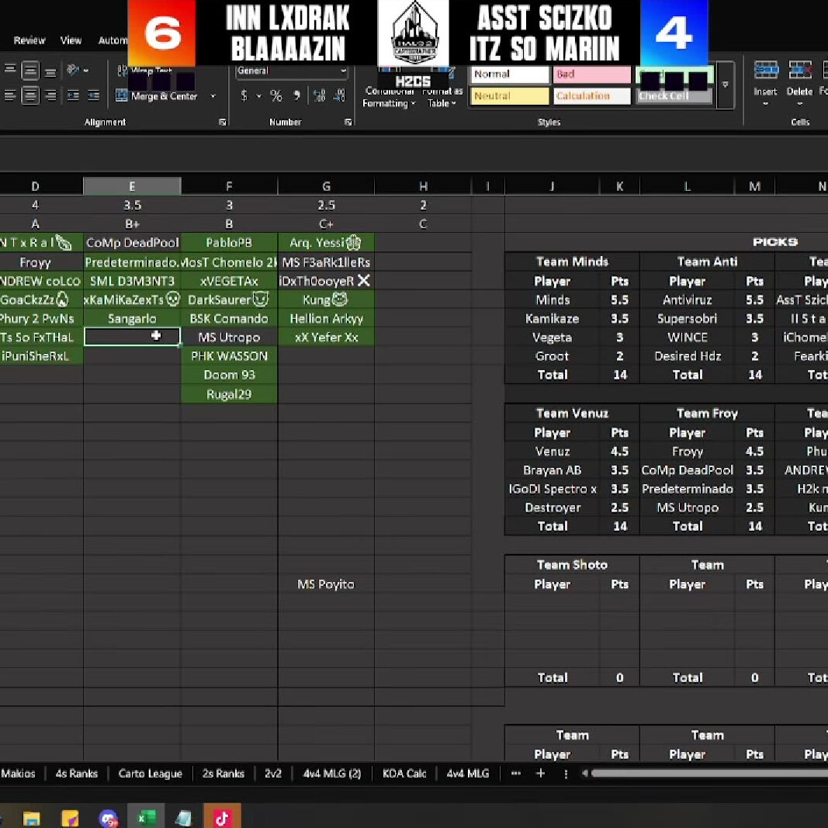This screenshot has height=828, width=828.
Task: Apply the Neutral cell style swatch
Action: pos(508,96)
